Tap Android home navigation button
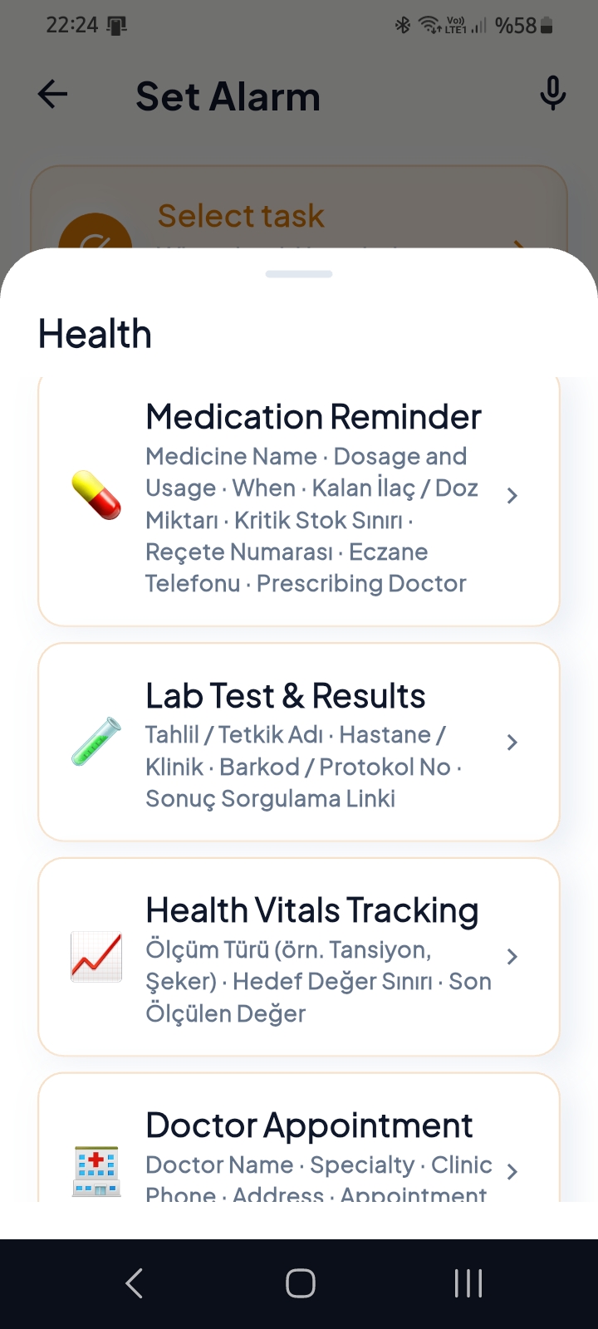This screenshot has width=598, height=1329. [x=300, y=1283]
